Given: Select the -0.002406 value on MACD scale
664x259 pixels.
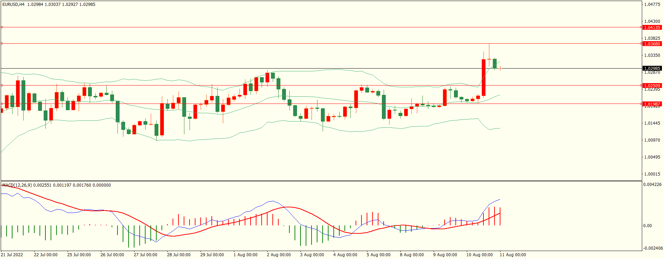Looking at the screenshot, I should click(x=652, y=248).
